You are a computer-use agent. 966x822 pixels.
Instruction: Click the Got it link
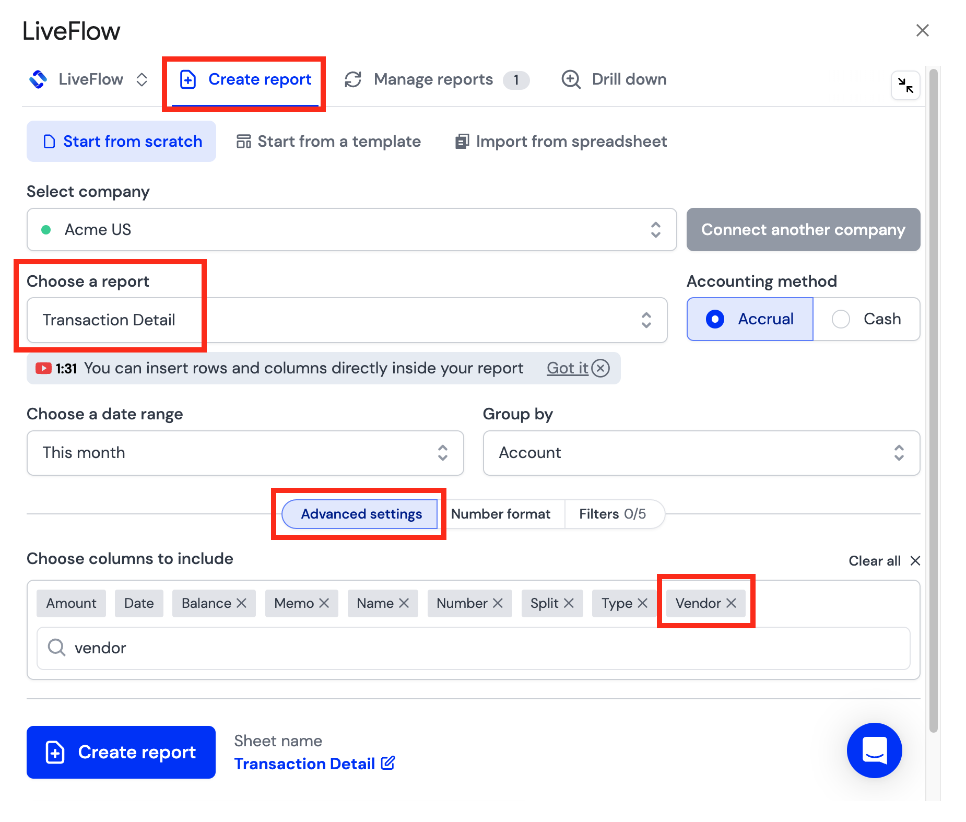567,368
